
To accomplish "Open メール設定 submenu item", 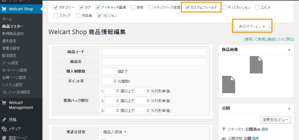I will [10, 63].
